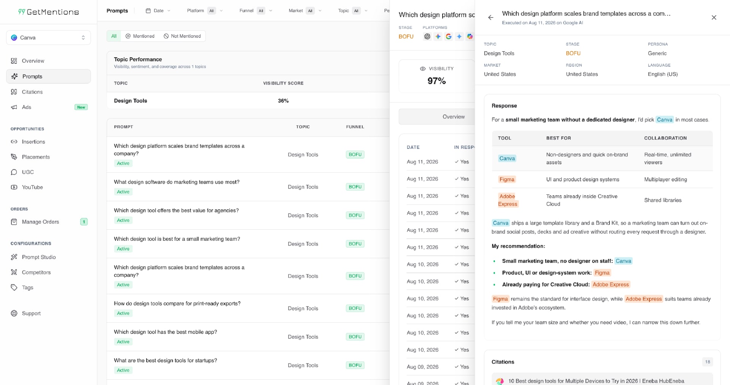The height and width of the screenshot is (385, 730).
Task: Click the Tags label icon
Action: 14,287
